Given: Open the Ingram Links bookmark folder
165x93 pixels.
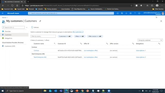Looking at the screenshot, I should point(20,9).
